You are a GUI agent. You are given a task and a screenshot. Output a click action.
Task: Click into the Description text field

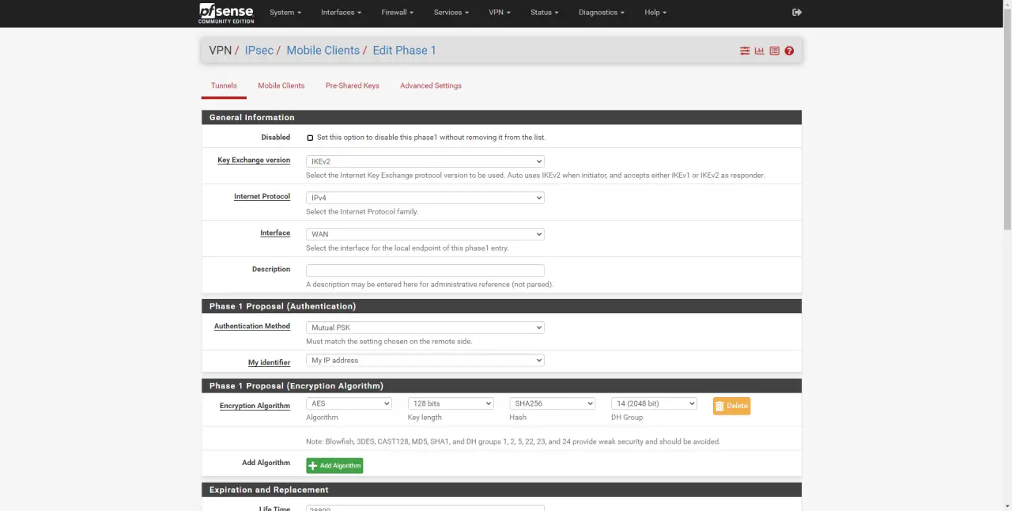[x=425, y=271]
